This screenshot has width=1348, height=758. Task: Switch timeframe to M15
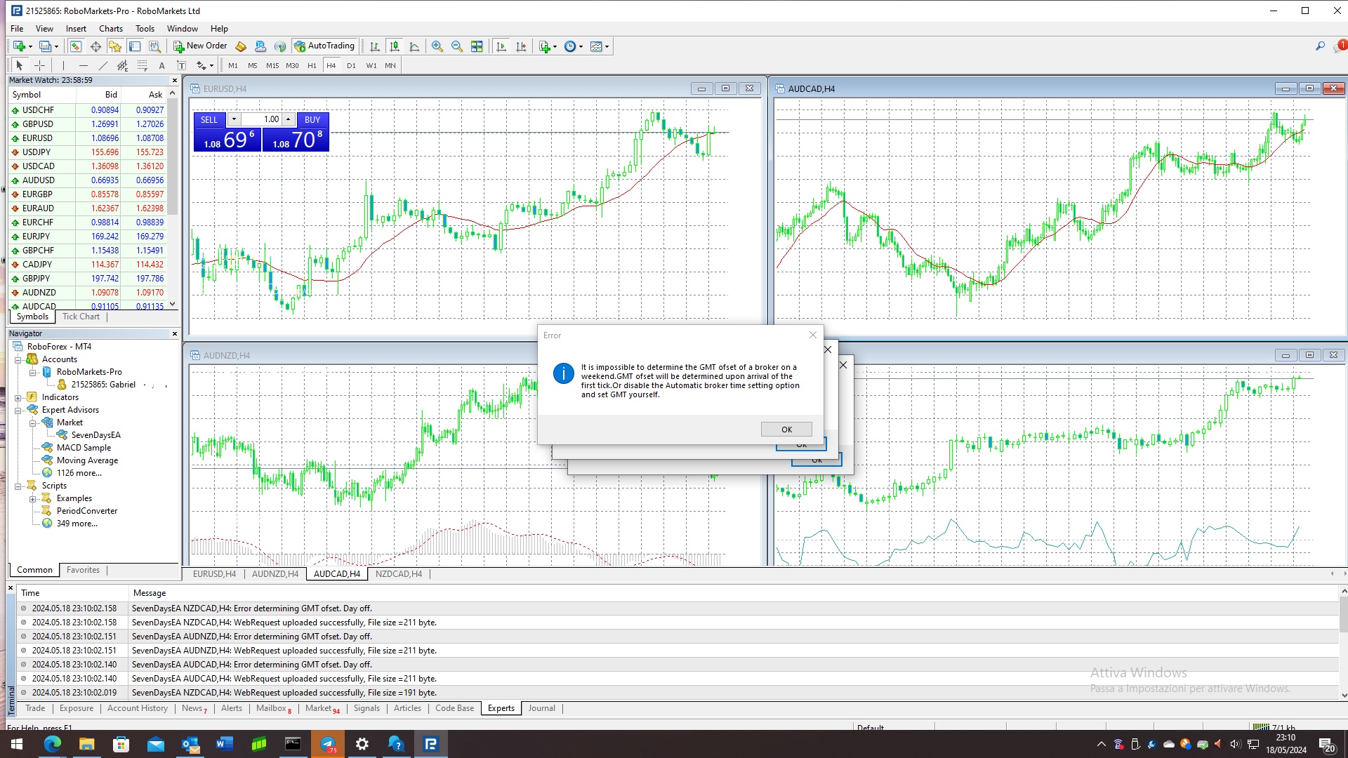272,65
